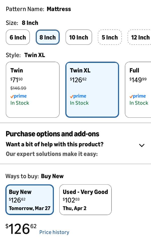Click the Twin strikethrough $146.99 price
Viewport: 151px width, 240px height.
[18, 88]
